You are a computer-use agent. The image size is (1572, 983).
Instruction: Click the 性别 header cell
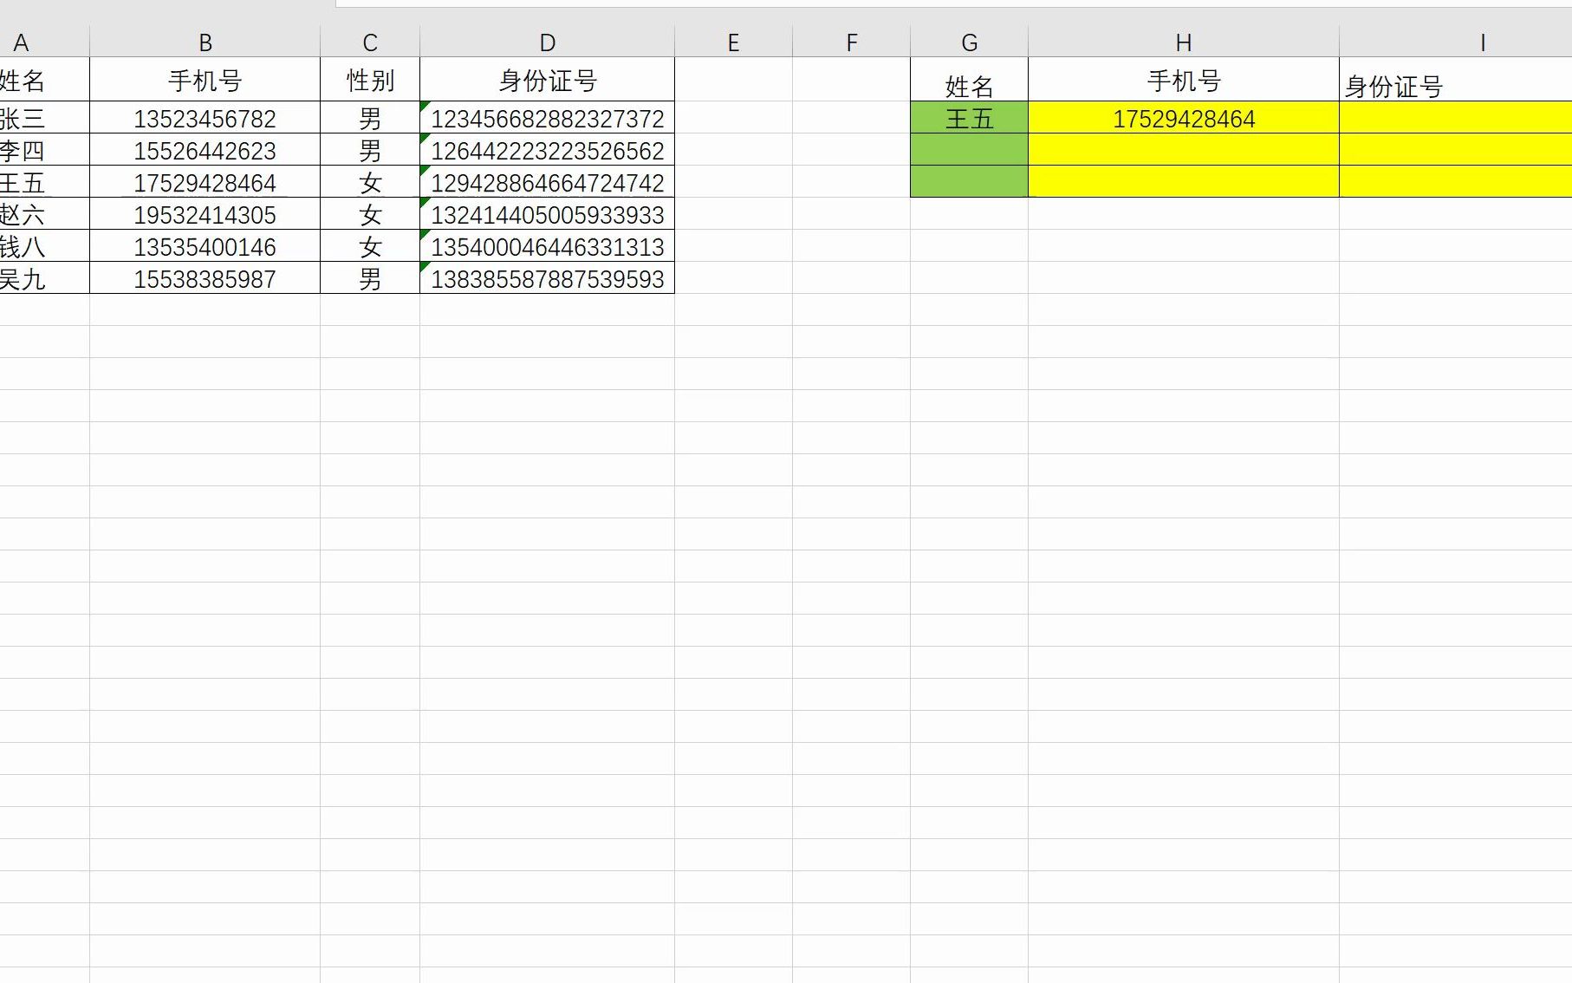click(370, 80)
